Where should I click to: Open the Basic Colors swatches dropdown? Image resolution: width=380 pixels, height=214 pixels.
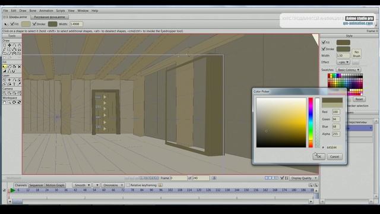pos(349,70)
